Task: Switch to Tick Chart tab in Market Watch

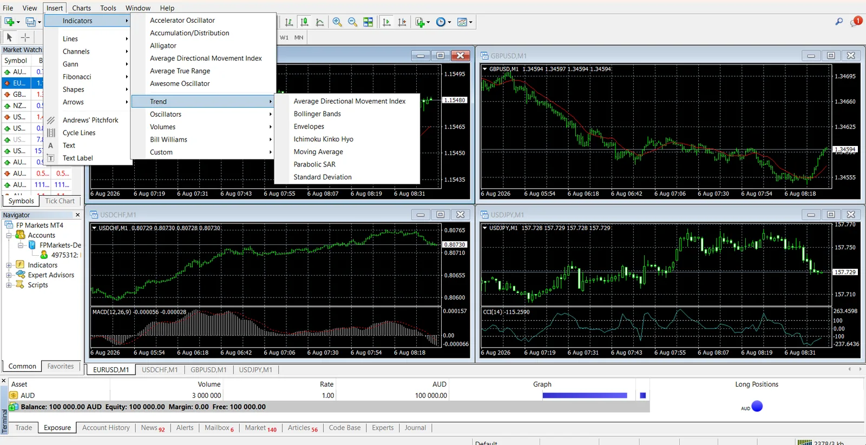Action: tap(60, 201)
